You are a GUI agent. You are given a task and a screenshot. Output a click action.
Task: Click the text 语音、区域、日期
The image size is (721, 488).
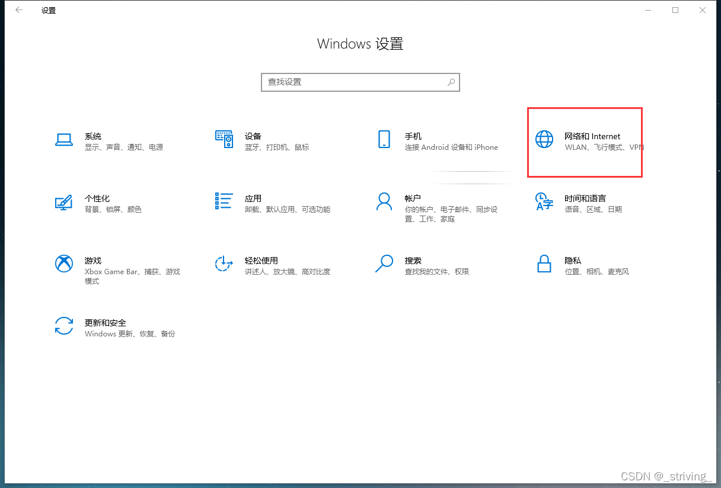click(x=593, y=210)
